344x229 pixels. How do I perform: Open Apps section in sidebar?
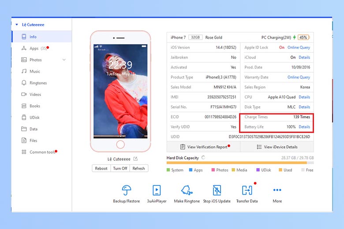pyautogui.click(x=34, y=48)
